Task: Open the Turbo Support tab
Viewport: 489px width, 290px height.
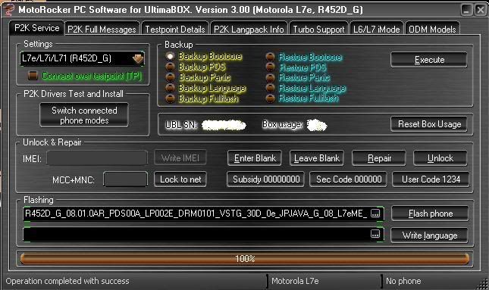Action: tap(318, 30)
